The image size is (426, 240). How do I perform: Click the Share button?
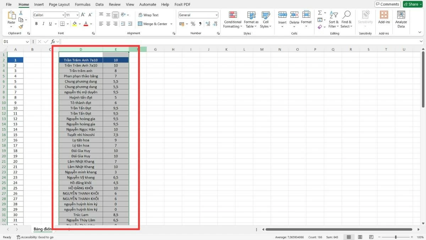coord(412,4)
